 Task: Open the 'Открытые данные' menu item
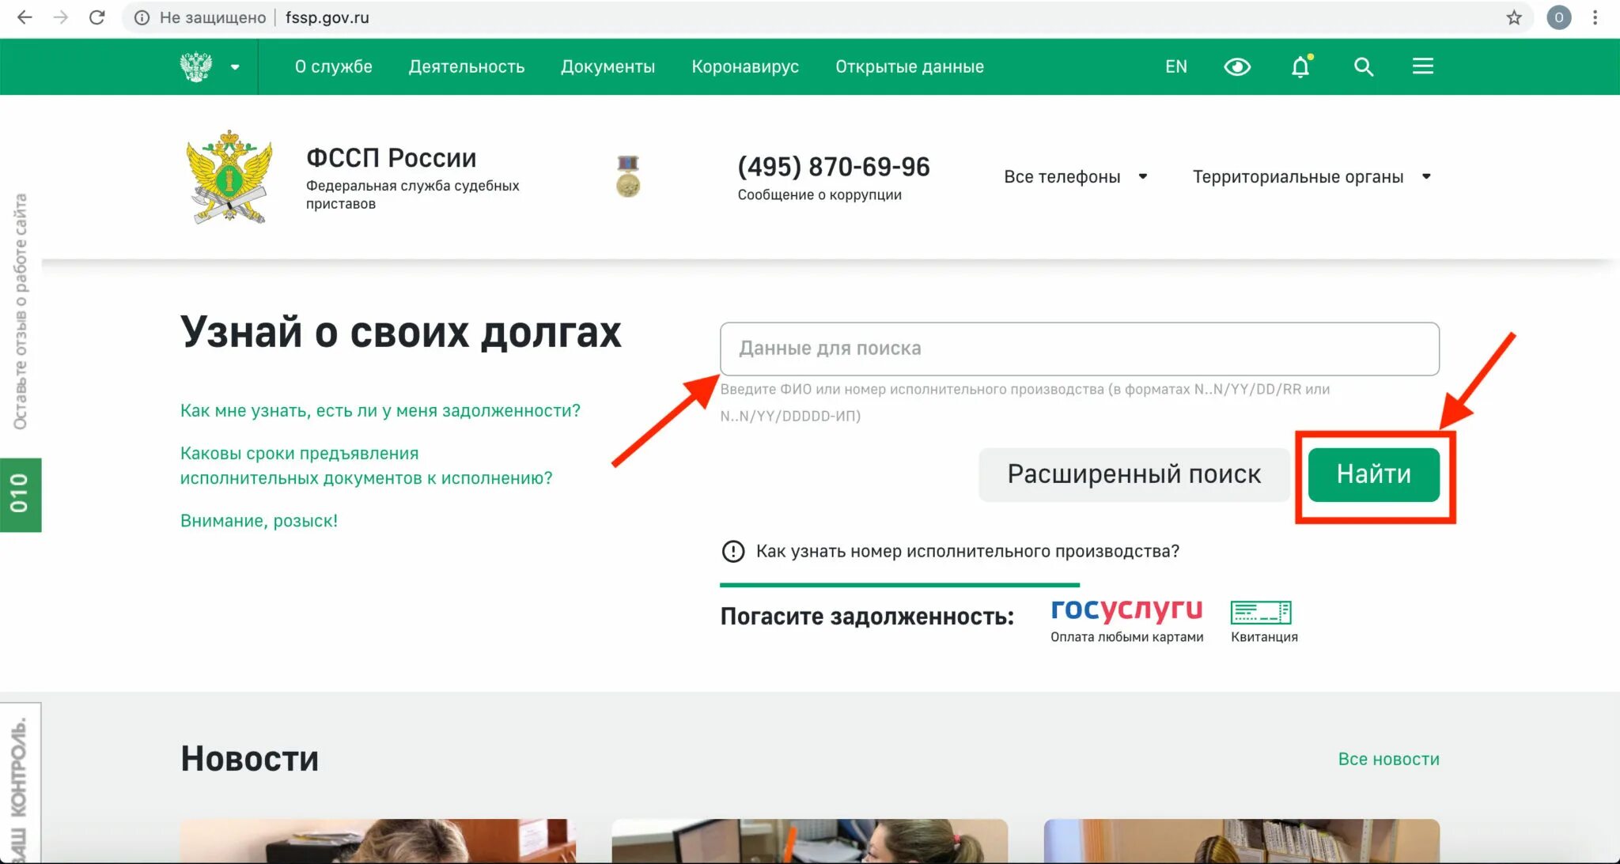[x=910, y=66]
